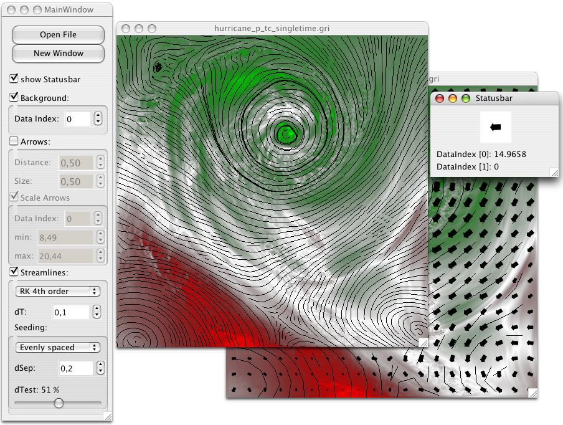Click the Seeding: label

(x=31, y=328)
